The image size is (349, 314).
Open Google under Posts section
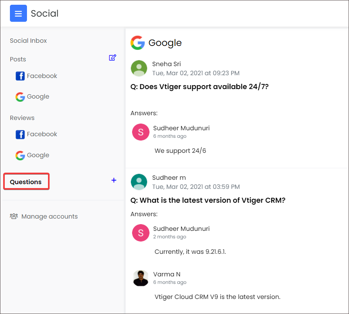coord(38,97)
